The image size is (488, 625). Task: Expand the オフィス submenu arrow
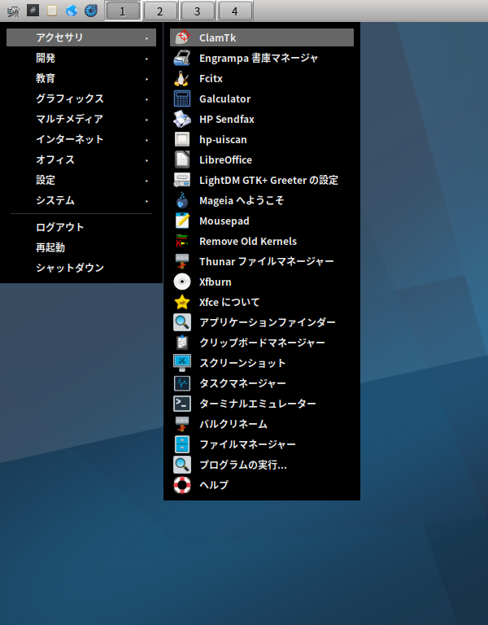coord(147,160)
